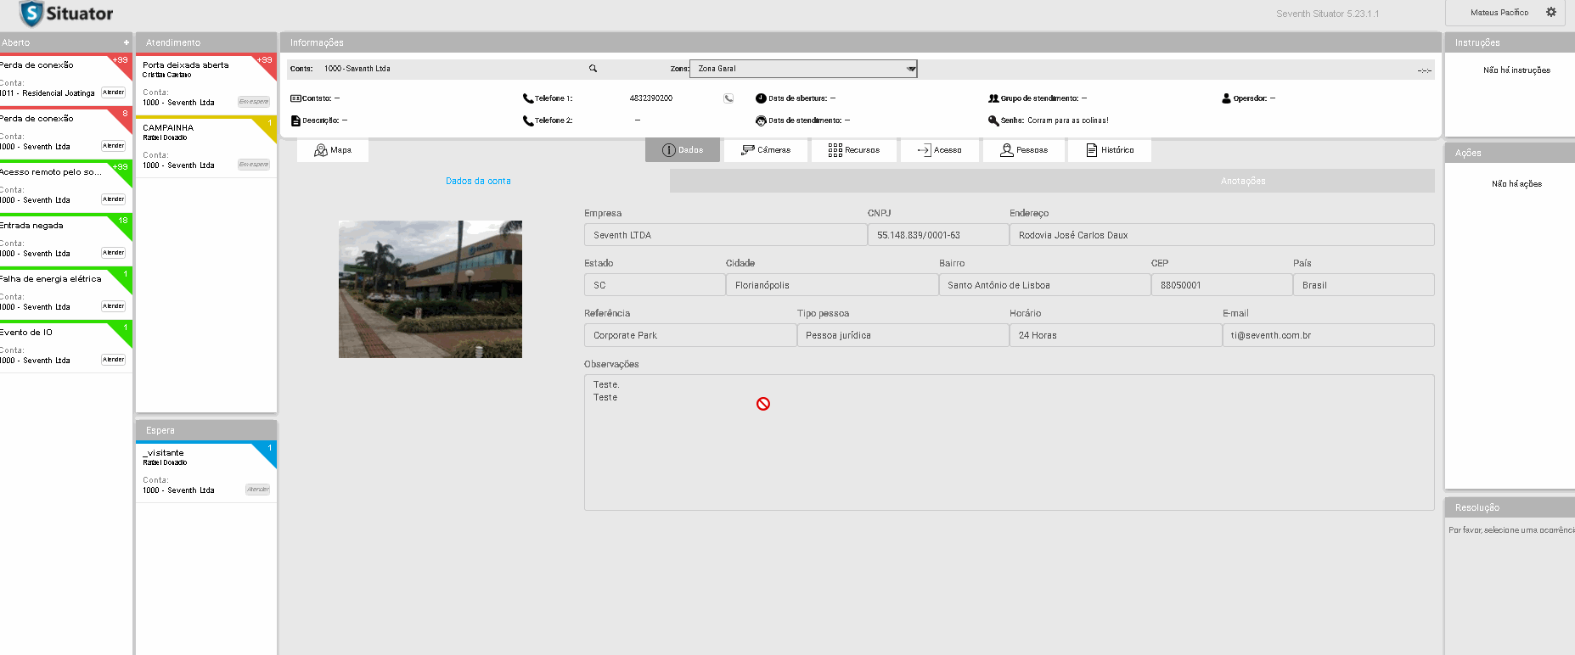Click the Cidade field Florianópolis
The width and height of the screenshot is (1575, 655).
pyautogui.click(x=832, y=285)
